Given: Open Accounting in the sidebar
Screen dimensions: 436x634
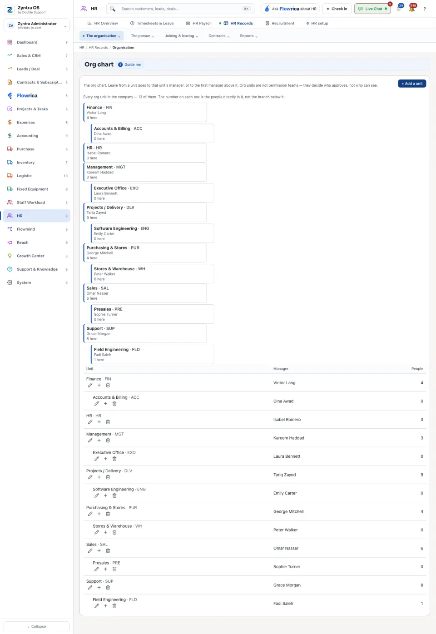Looking at the screenshot, I should coord(37,136).
